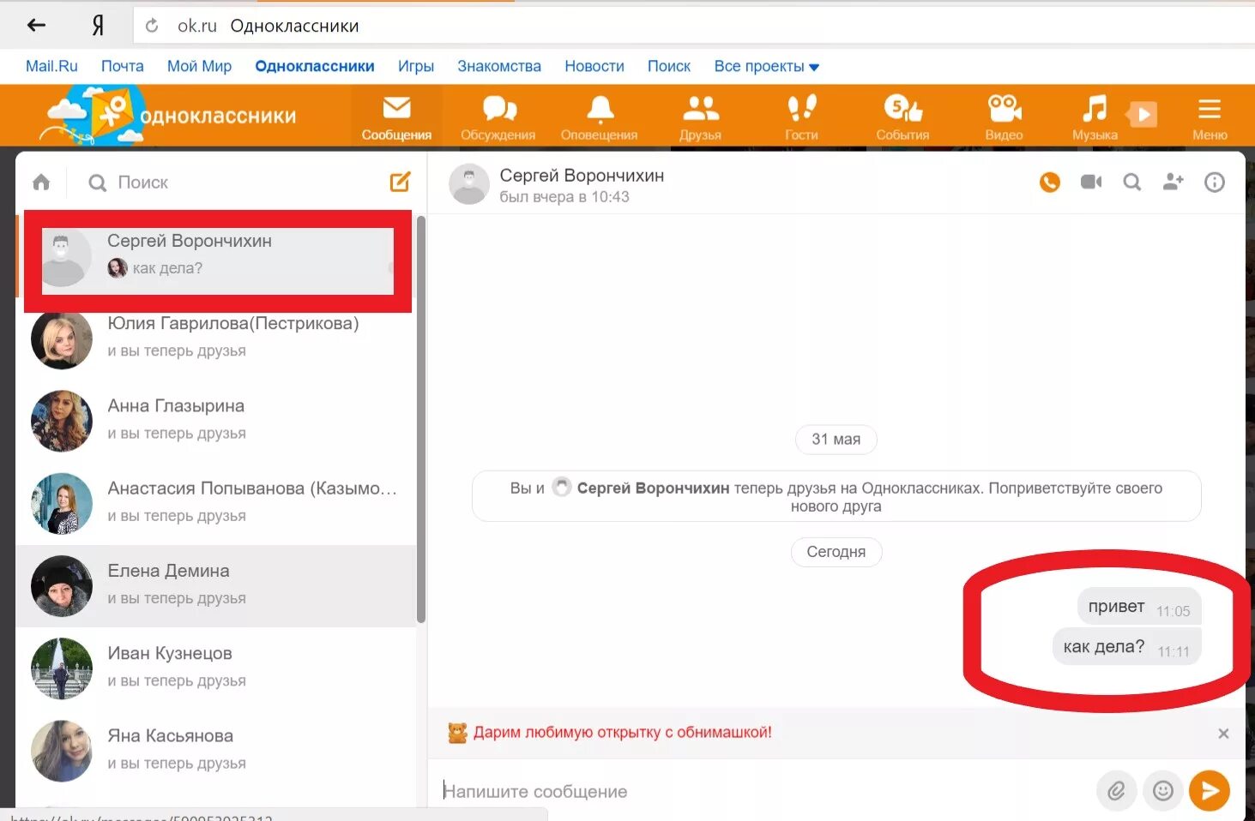Open the Yandex browser Я icon

tap(97, 26)
